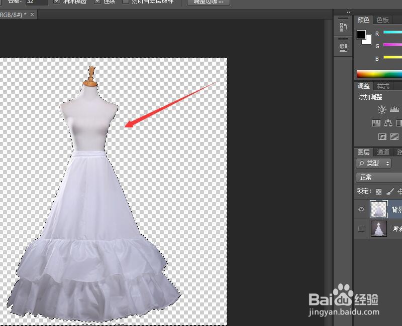Open the 3D properties panel icon
Image resolution: width=402 pixels, height=326 pixels.
[x=343, y=47]
